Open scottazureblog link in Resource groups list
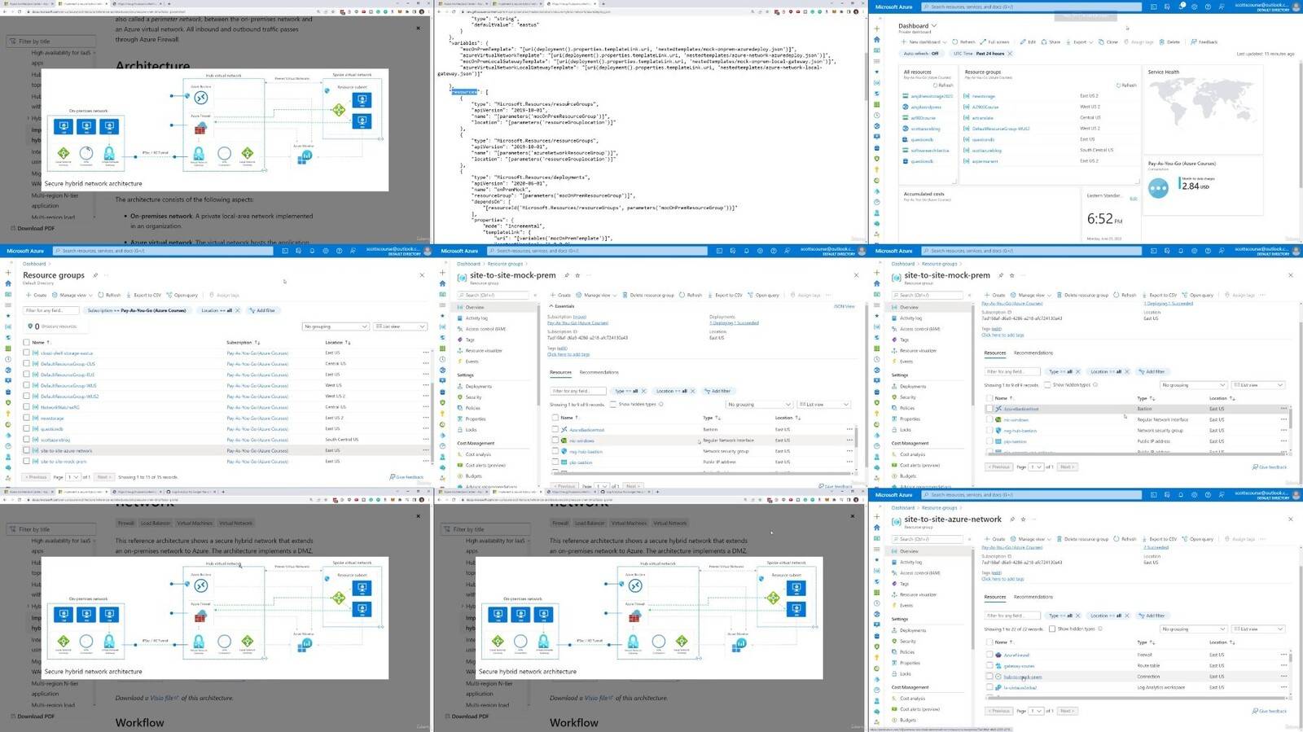Viewport: 1303px width, 732px height. coord(55,440)
